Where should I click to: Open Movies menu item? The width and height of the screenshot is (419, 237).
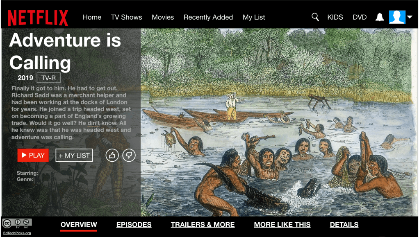pos(163,17)
